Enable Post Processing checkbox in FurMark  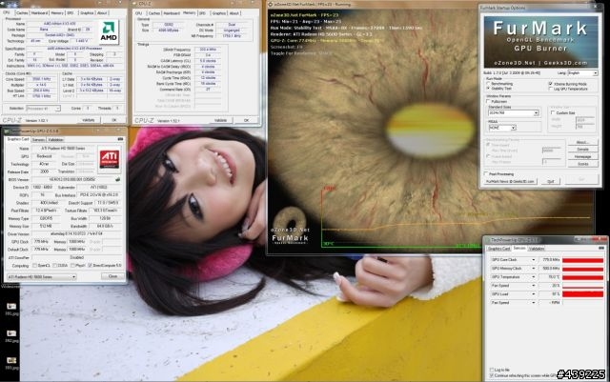point(486,174)
